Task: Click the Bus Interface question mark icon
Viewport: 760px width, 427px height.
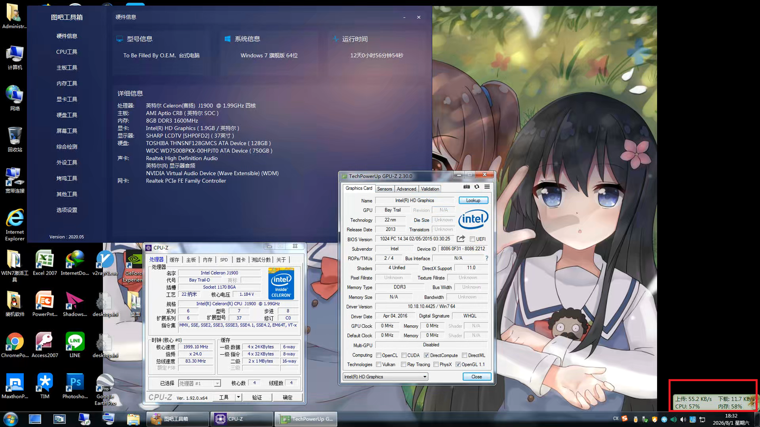Action: click(487, 258)
